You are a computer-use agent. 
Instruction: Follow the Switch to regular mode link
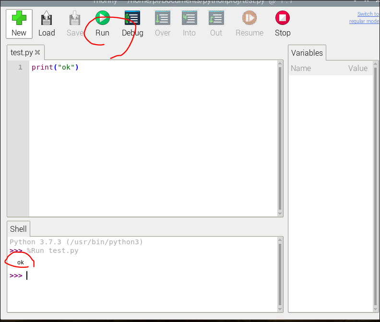point(364,17)
